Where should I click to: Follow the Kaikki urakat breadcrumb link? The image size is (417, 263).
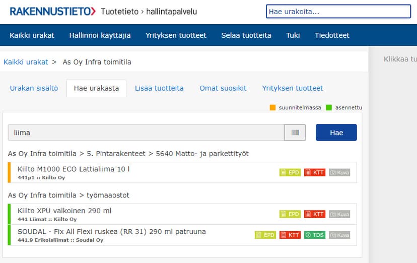(26, 62)
